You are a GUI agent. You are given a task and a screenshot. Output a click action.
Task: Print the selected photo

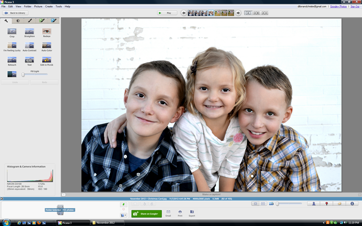coord(180,213)
